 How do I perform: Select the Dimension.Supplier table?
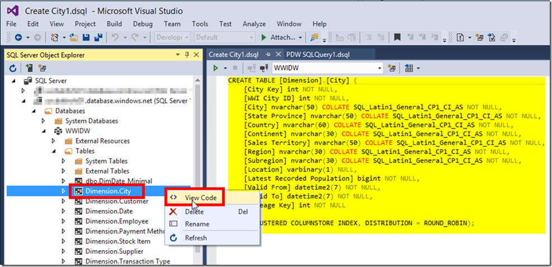tap(114, 251)
